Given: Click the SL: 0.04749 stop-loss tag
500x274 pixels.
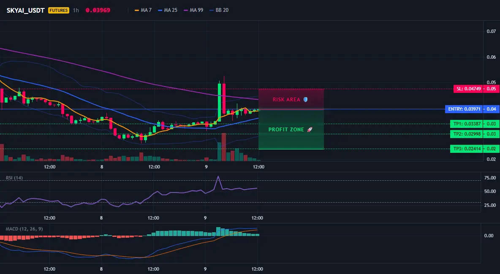Looking at the screenshot, I should pos(468,89).
